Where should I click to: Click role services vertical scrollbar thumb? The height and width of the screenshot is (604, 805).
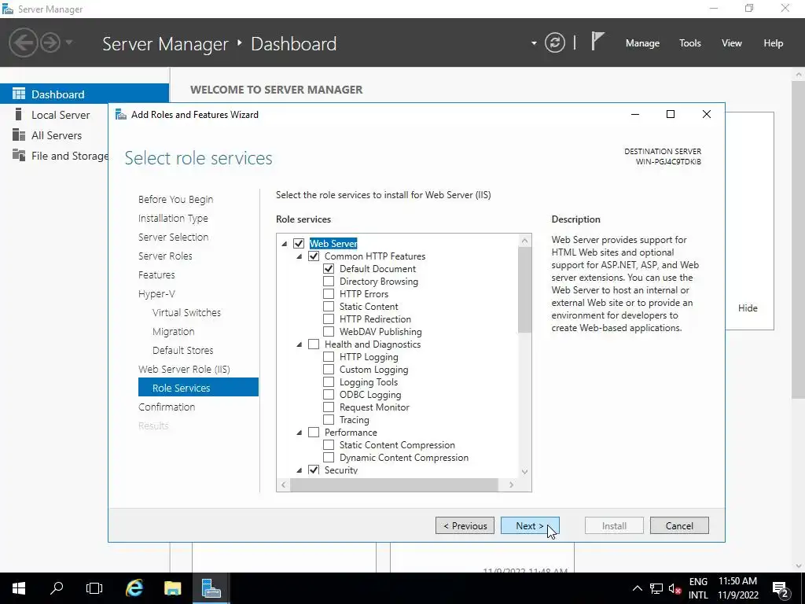[524, 289]
